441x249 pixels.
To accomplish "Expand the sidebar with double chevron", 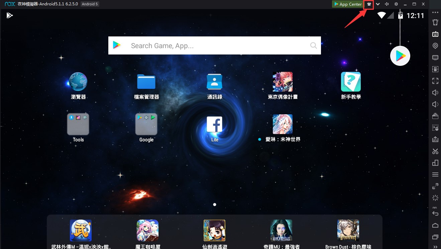I will tap(435, 247).
